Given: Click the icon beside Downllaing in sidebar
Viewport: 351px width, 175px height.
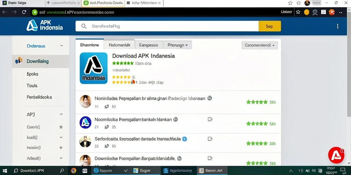Looking at the screenshot, I should coord(19,60).
